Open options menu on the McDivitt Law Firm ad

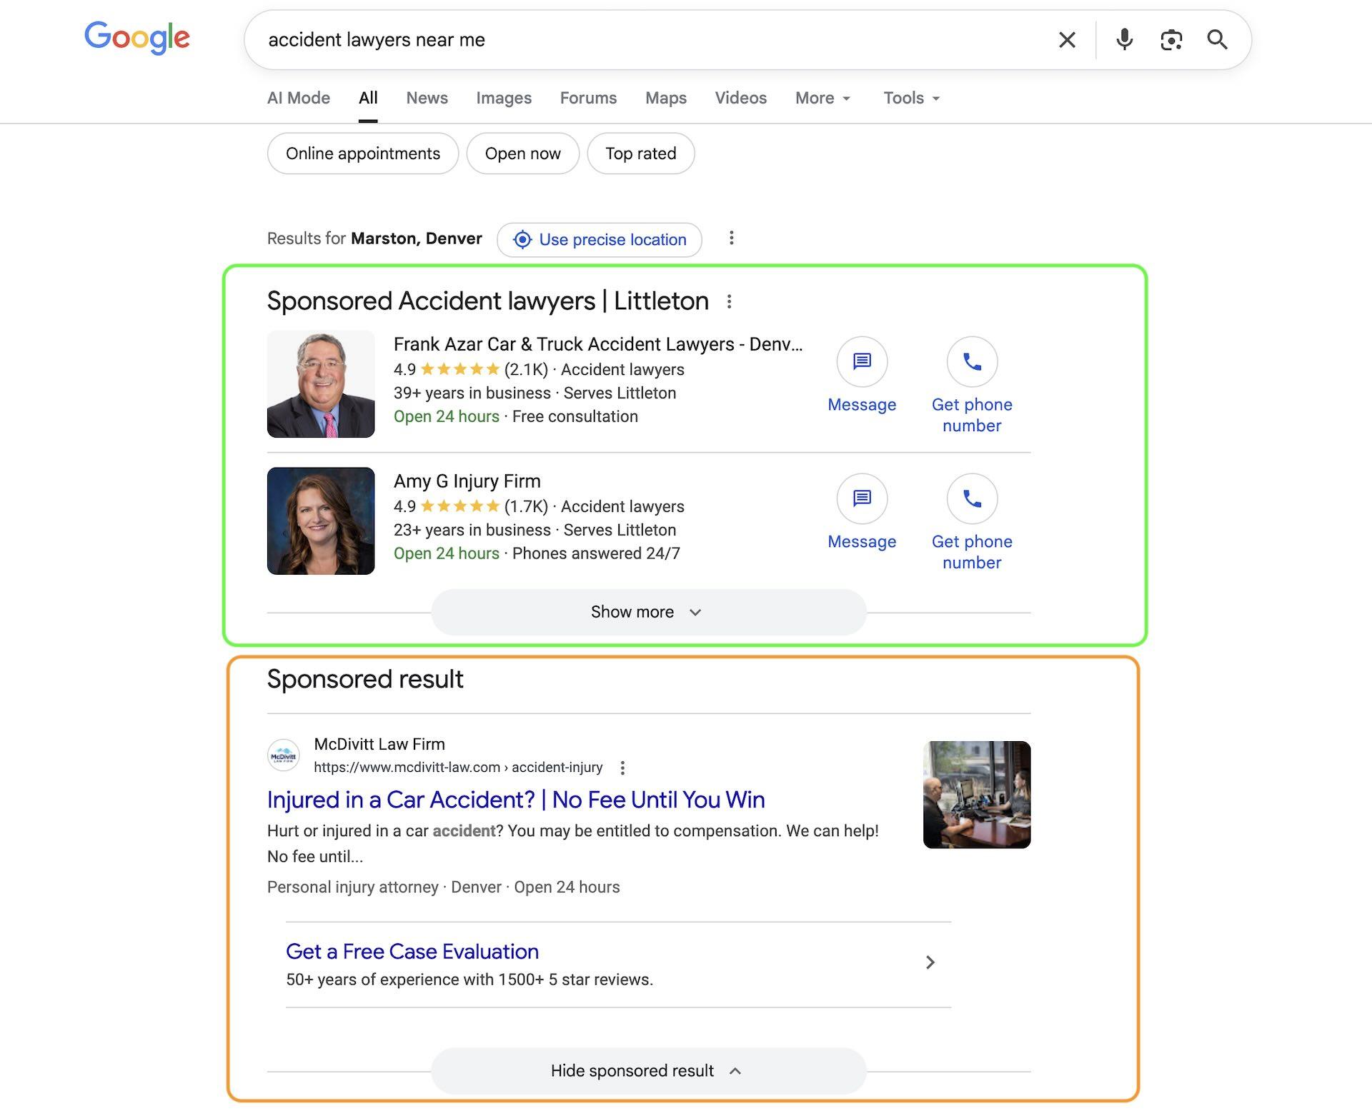[622, 767]
